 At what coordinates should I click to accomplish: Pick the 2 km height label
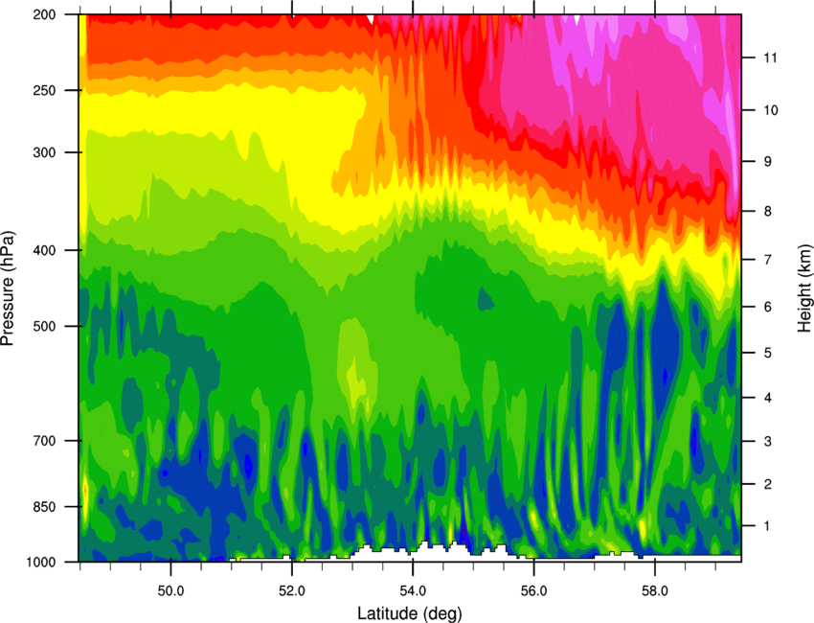[x=767, y=484]
